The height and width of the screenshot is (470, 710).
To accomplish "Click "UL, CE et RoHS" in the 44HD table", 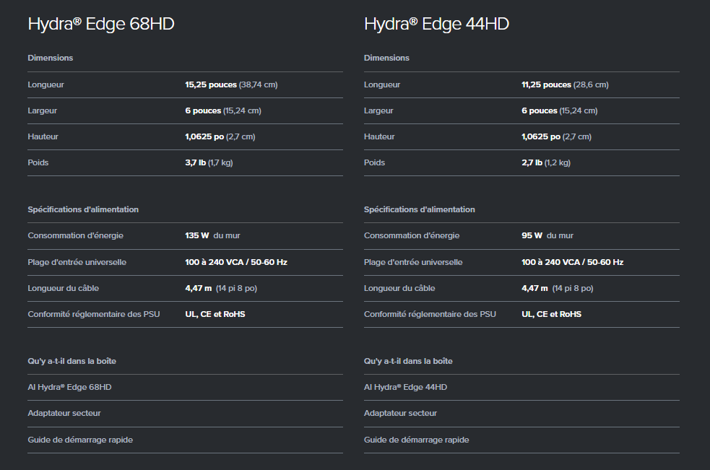I will [552, 314].
